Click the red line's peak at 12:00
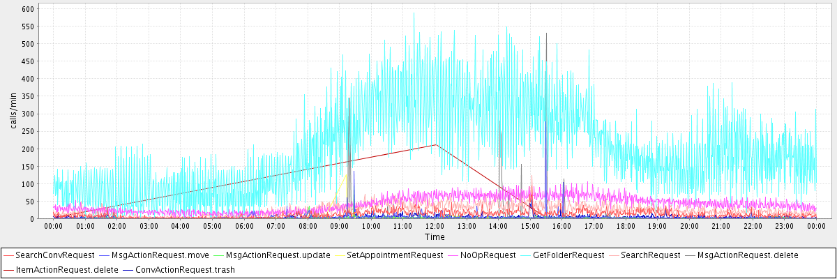The width and height of the screenshot is (837, 279). (x=435, y=144)
